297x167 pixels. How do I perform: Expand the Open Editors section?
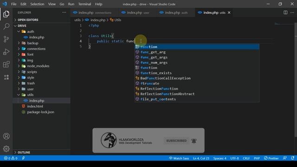coord(28,20)
